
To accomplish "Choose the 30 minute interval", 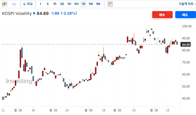I will [62, 4].
